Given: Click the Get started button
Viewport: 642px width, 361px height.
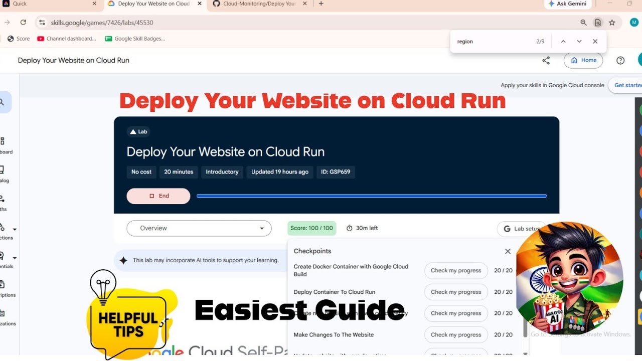Looking at the screenshot, I should pos(626,85).
